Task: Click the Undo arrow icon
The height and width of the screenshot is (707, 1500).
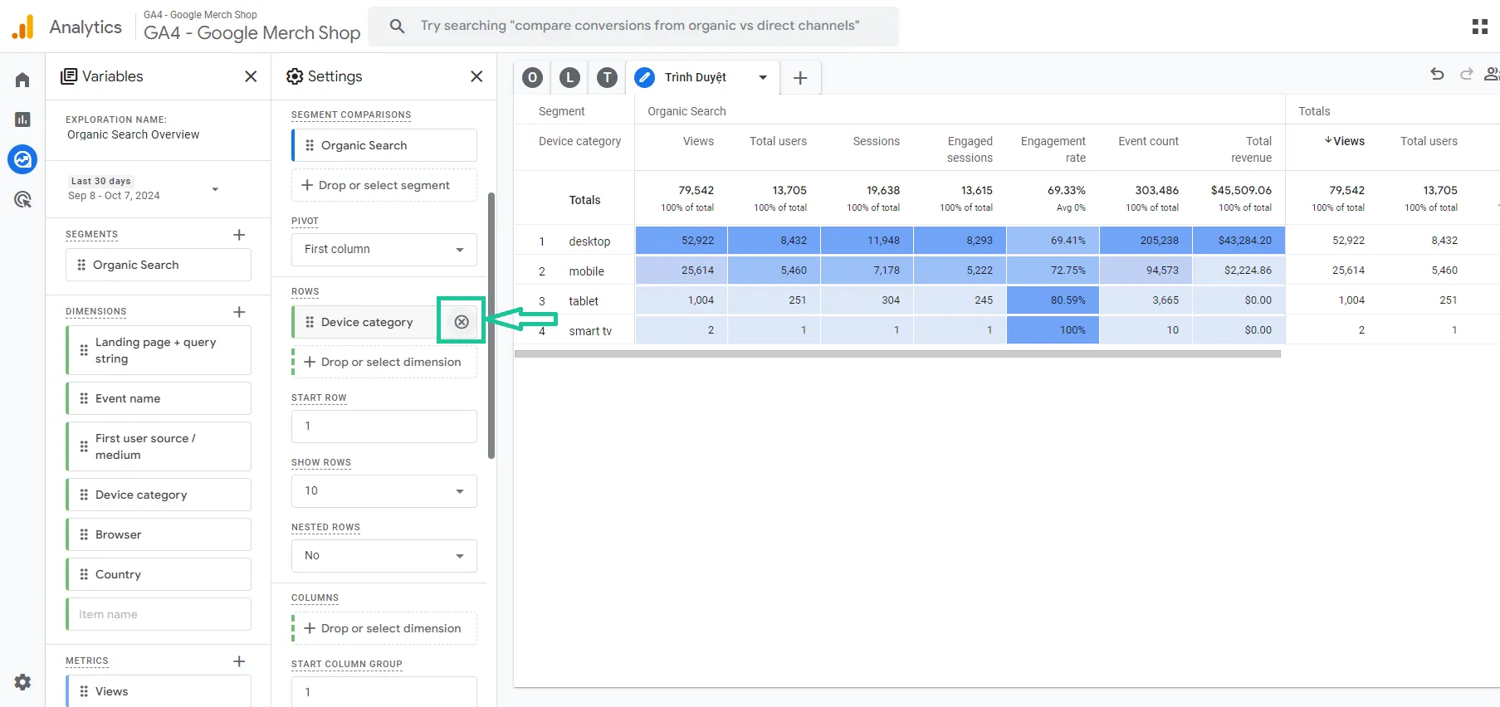Action: 1437,74
